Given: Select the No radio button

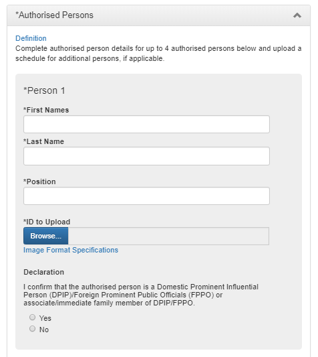Looking at the screenshot, I should click(x=33, y=329).
